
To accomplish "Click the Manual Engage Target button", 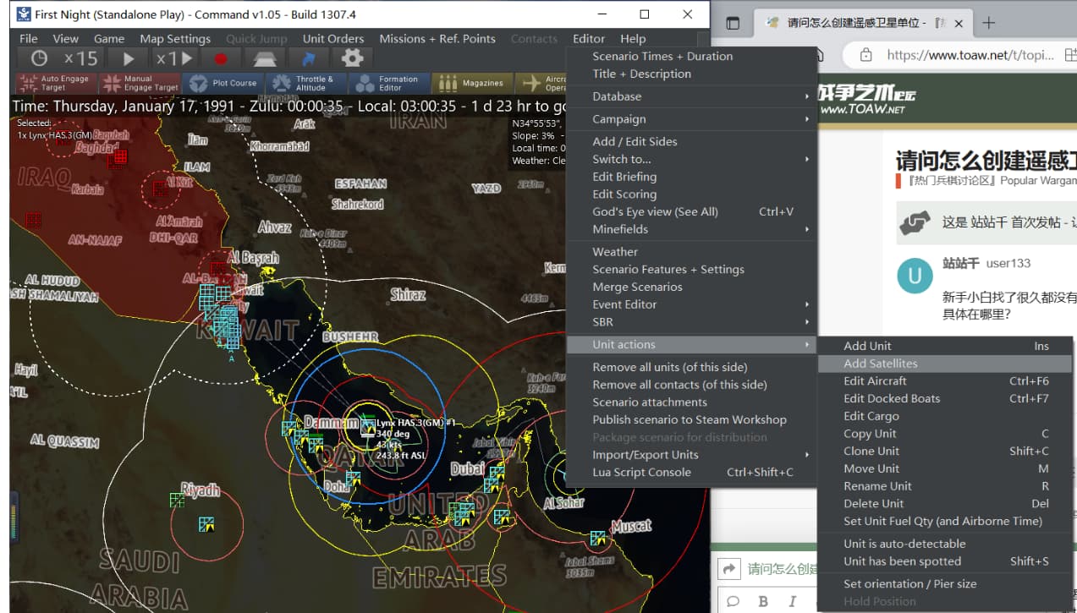I will click(x=140, y=83).
